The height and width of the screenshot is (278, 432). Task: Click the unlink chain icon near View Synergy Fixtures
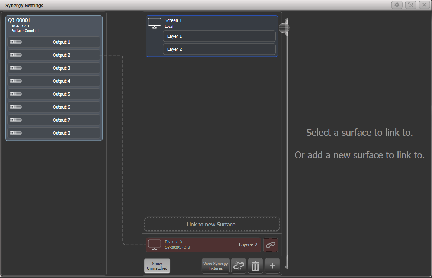239,266
